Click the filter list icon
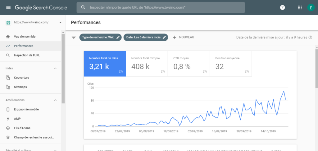The image size is (318, 151). coord(74,37)
